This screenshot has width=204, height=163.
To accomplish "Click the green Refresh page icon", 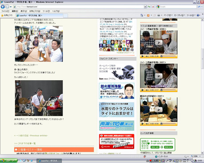I will click(149, 7).
